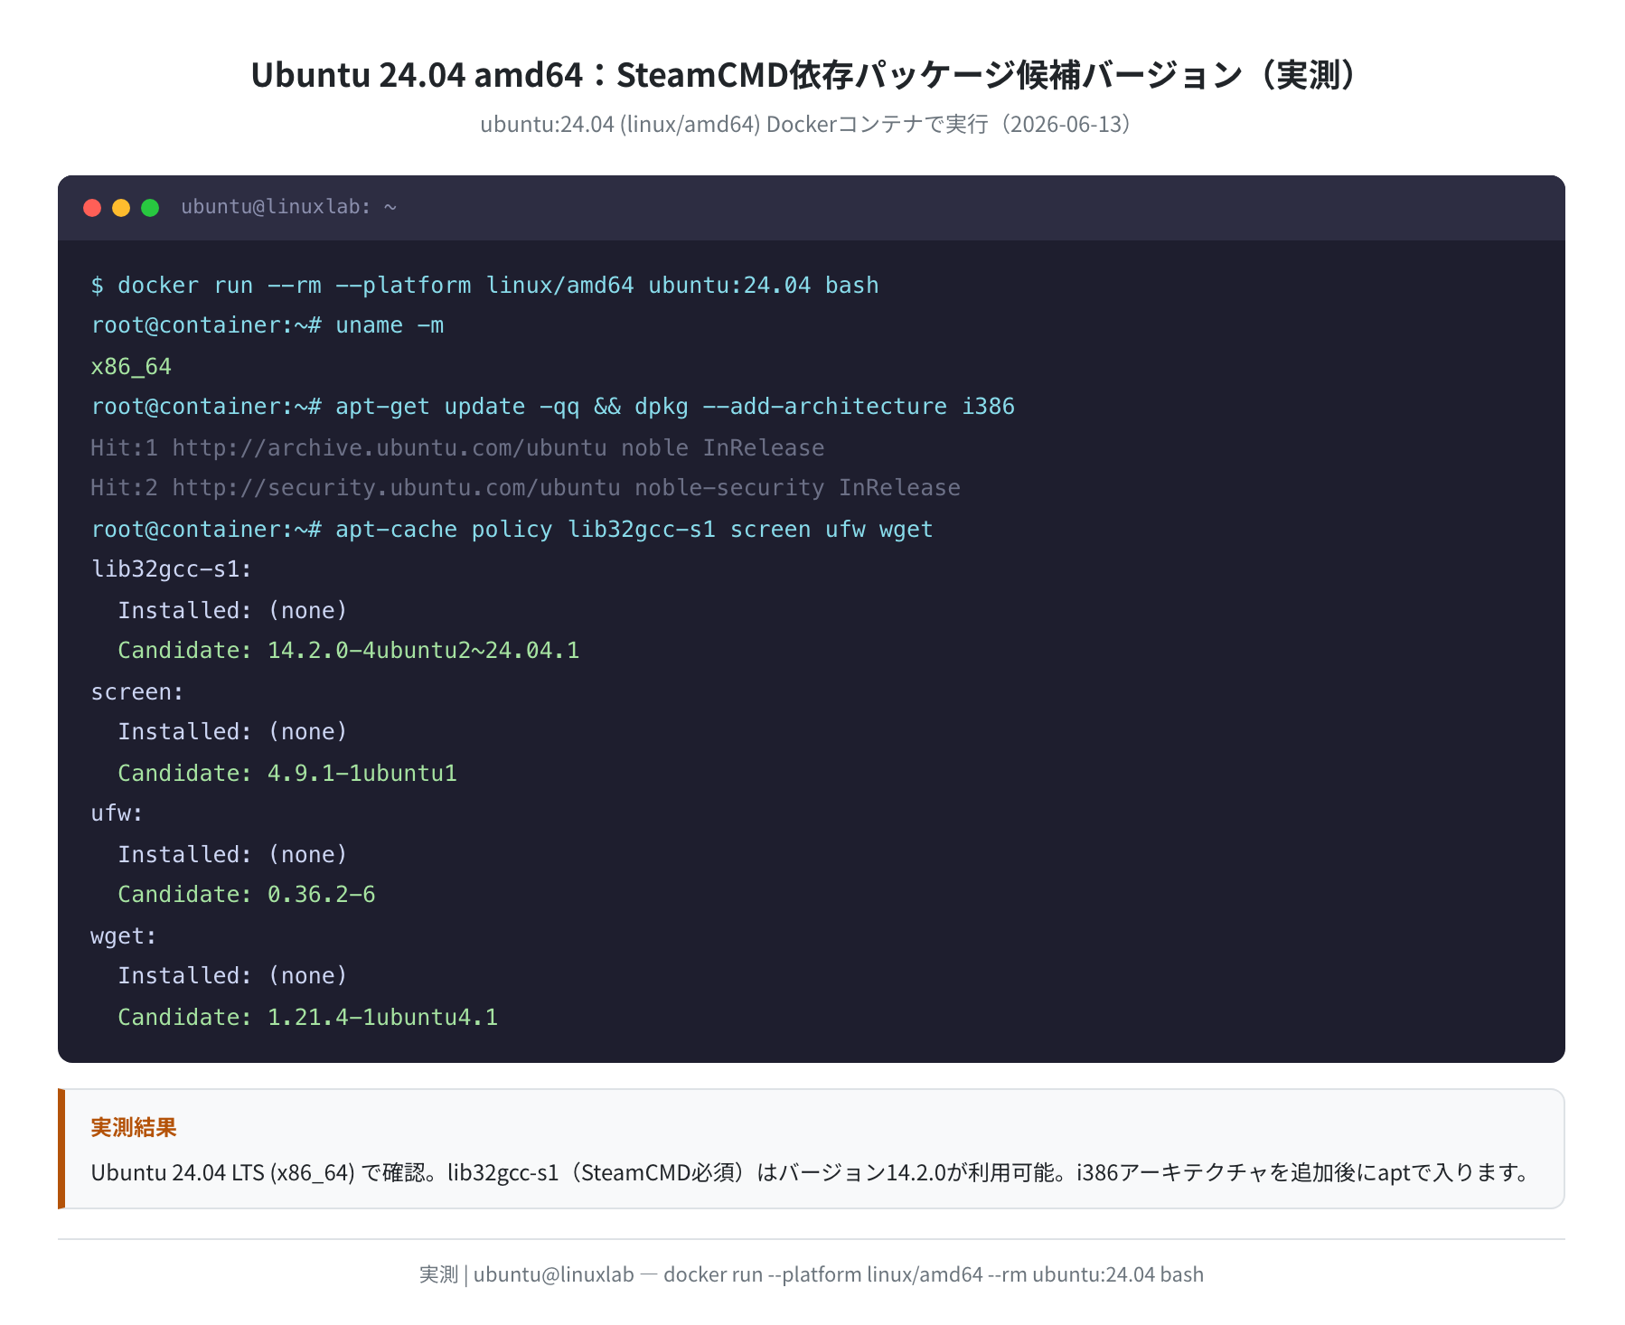Click the 'lib32gcc-s1:' package header
This screenshot has width=1625, height=1325.
(x=172, y=569)
